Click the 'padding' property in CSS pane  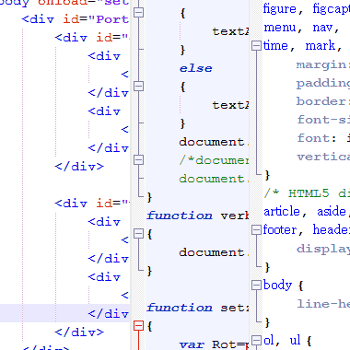pyautogui.click(x=323, y=84)
